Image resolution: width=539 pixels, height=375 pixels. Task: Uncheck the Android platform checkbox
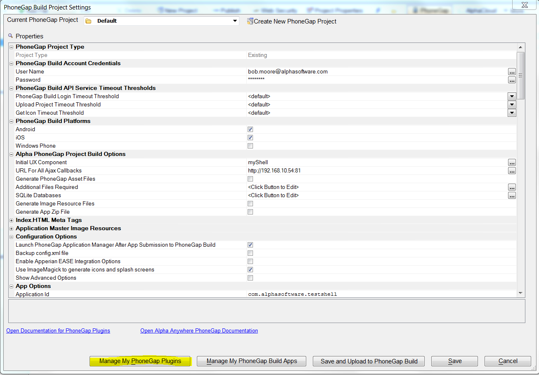click(250, 130)
